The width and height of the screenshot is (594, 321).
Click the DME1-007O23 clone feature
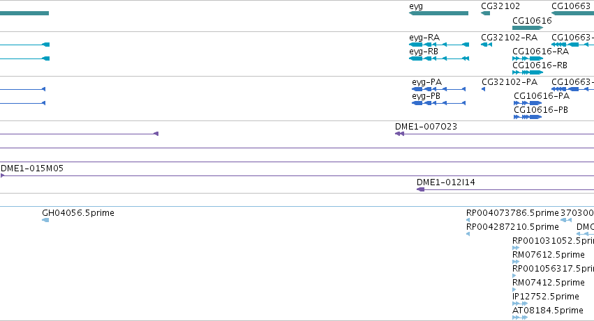tap(494, 134)
